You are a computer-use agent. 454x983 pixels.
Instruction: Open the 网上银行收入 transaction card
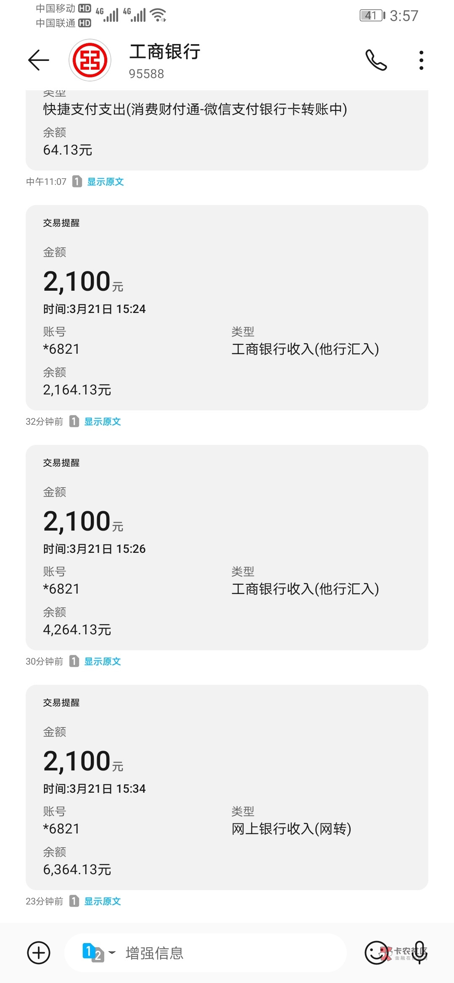(227, 787)
